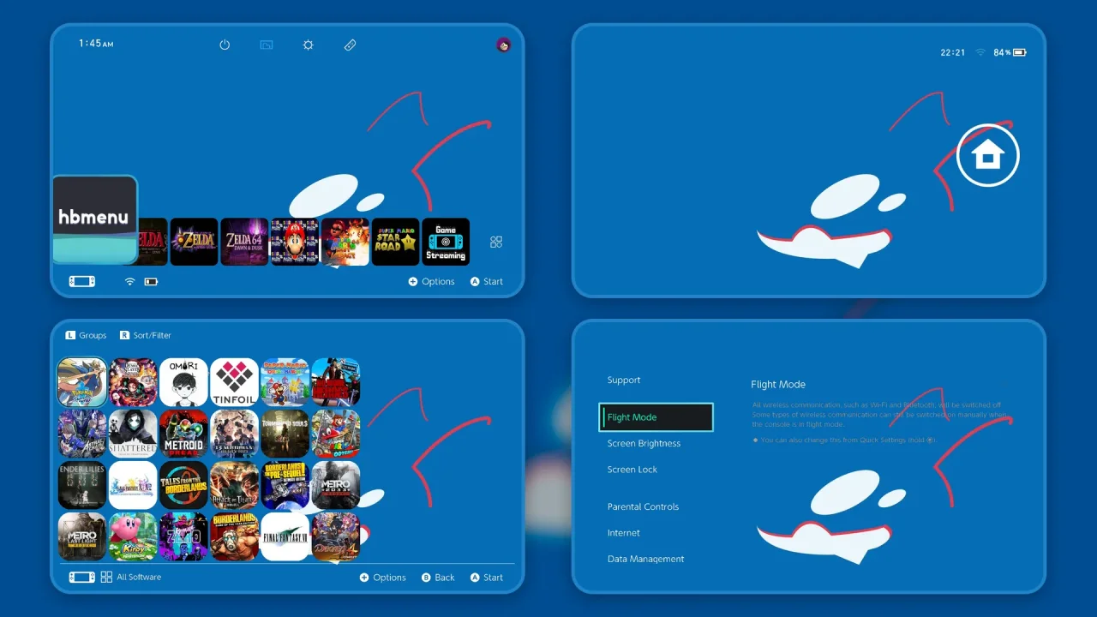Select the Super Mario Odyssey icon
The image size is (1097, 617).
335,434
